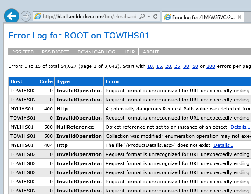Screen dimensions: 251x194
Task: Open the HELP menu item
Action: click(x=129, y=52)
